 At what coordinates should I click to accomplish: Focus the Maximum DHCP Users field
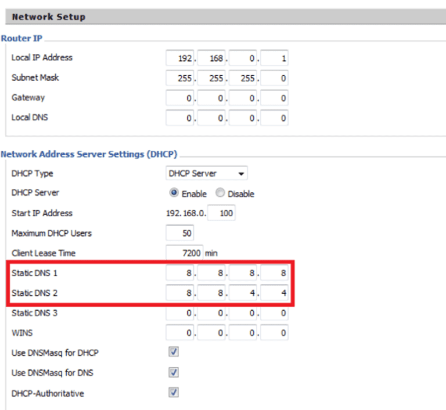pos(179,233)
